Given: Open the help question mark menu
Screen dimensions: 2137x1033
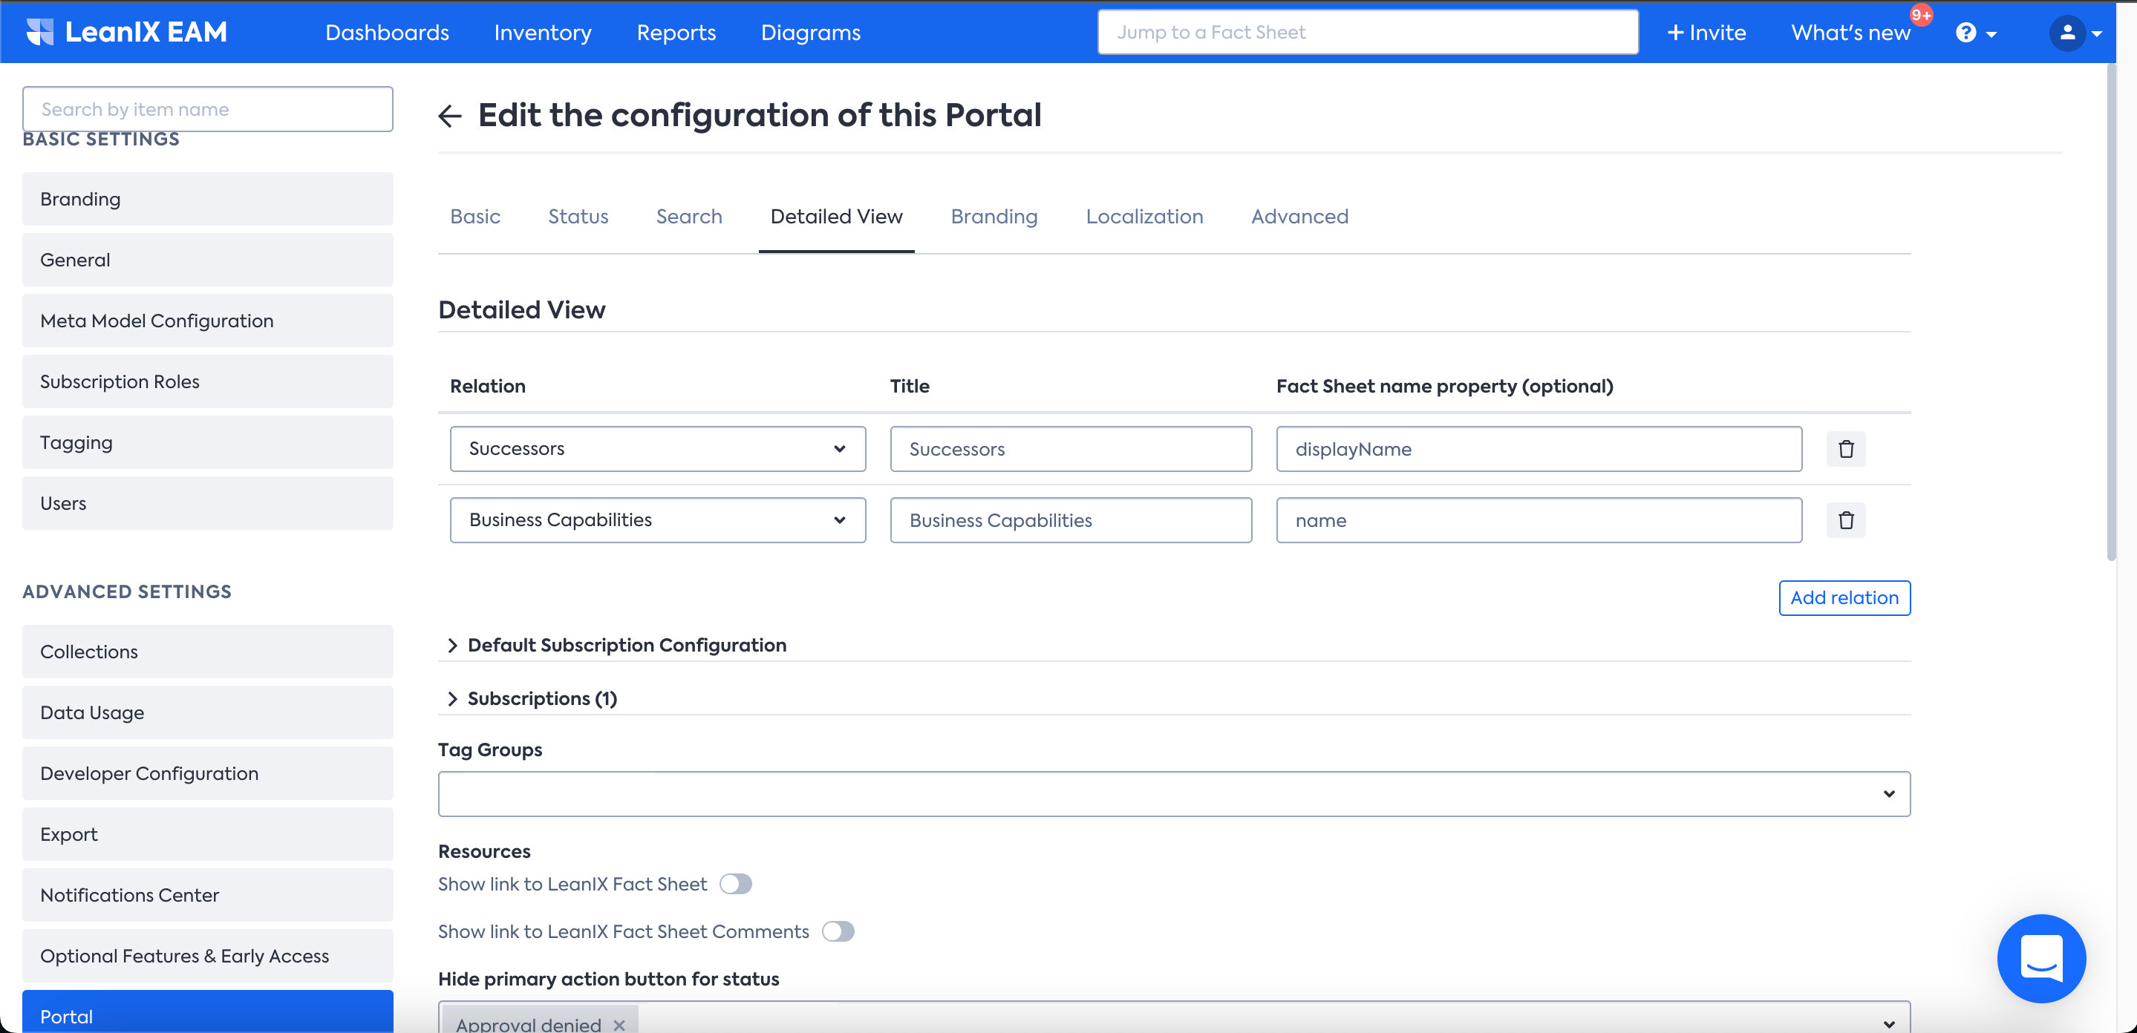Looking at the screenshot, I should click(x=1975, y=33).
